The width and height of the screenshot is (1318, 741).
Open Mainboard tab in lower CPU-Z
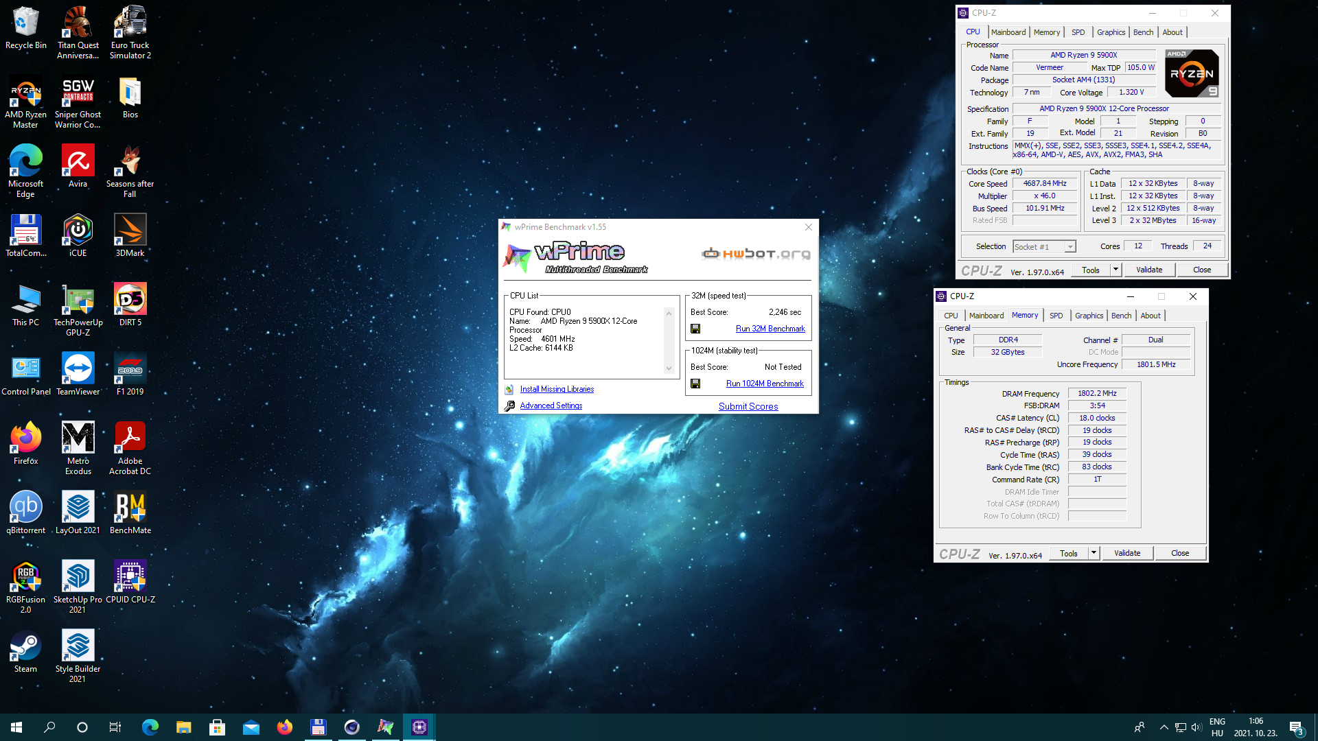(x=986, y=316)
